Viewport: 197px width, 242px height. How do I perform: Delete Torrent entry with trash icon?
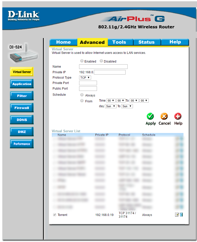pos(181,214)
